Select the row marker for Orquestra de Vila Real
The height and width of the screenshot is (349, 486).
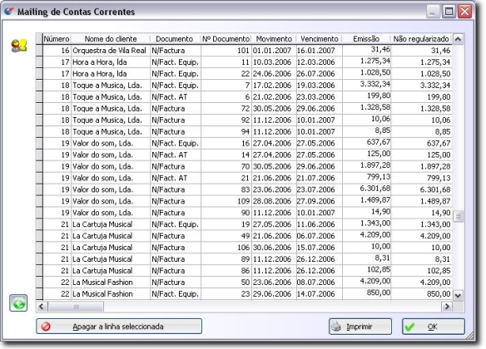pos(39,51)
